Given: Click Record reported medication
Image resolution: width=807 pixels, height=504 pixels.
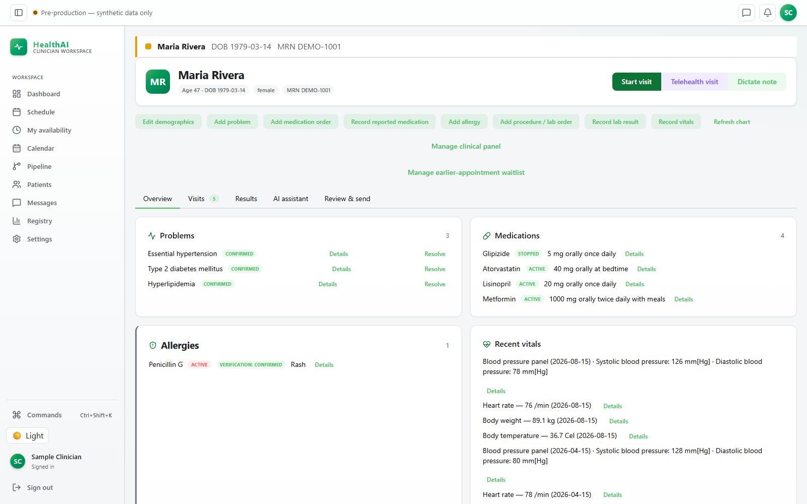Looking at the screenshot, I should tap(390, 122).
